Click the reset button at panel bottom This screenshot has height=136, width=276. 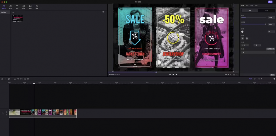[272, 75]
